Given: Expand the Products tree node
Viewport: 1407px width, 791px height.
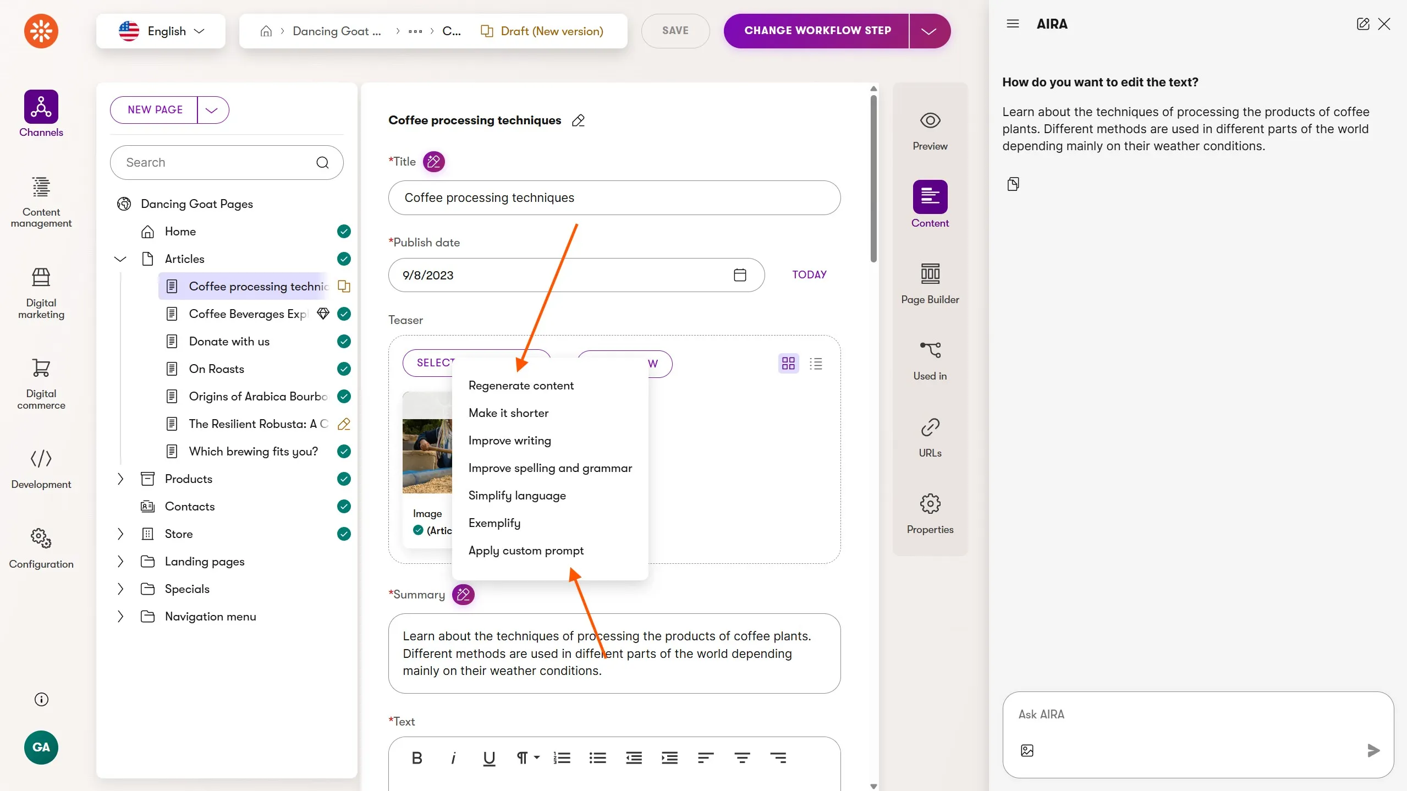Looking at the screenshot, I should 120,479.
